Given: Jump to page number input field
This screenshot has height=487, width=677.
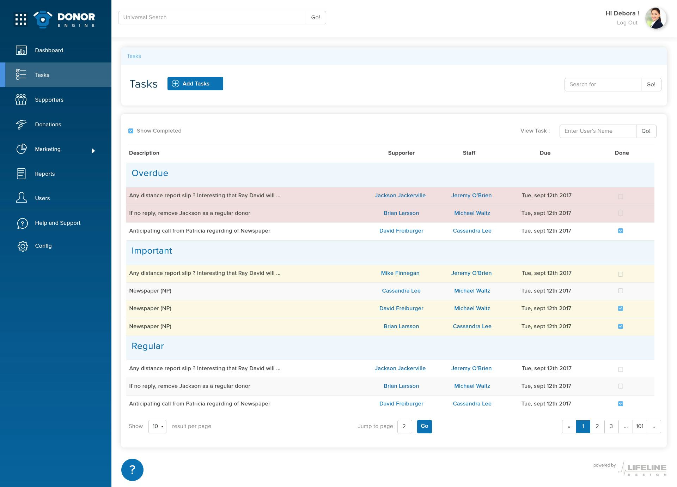Looking at the screenshot, I should click(404, 427).
